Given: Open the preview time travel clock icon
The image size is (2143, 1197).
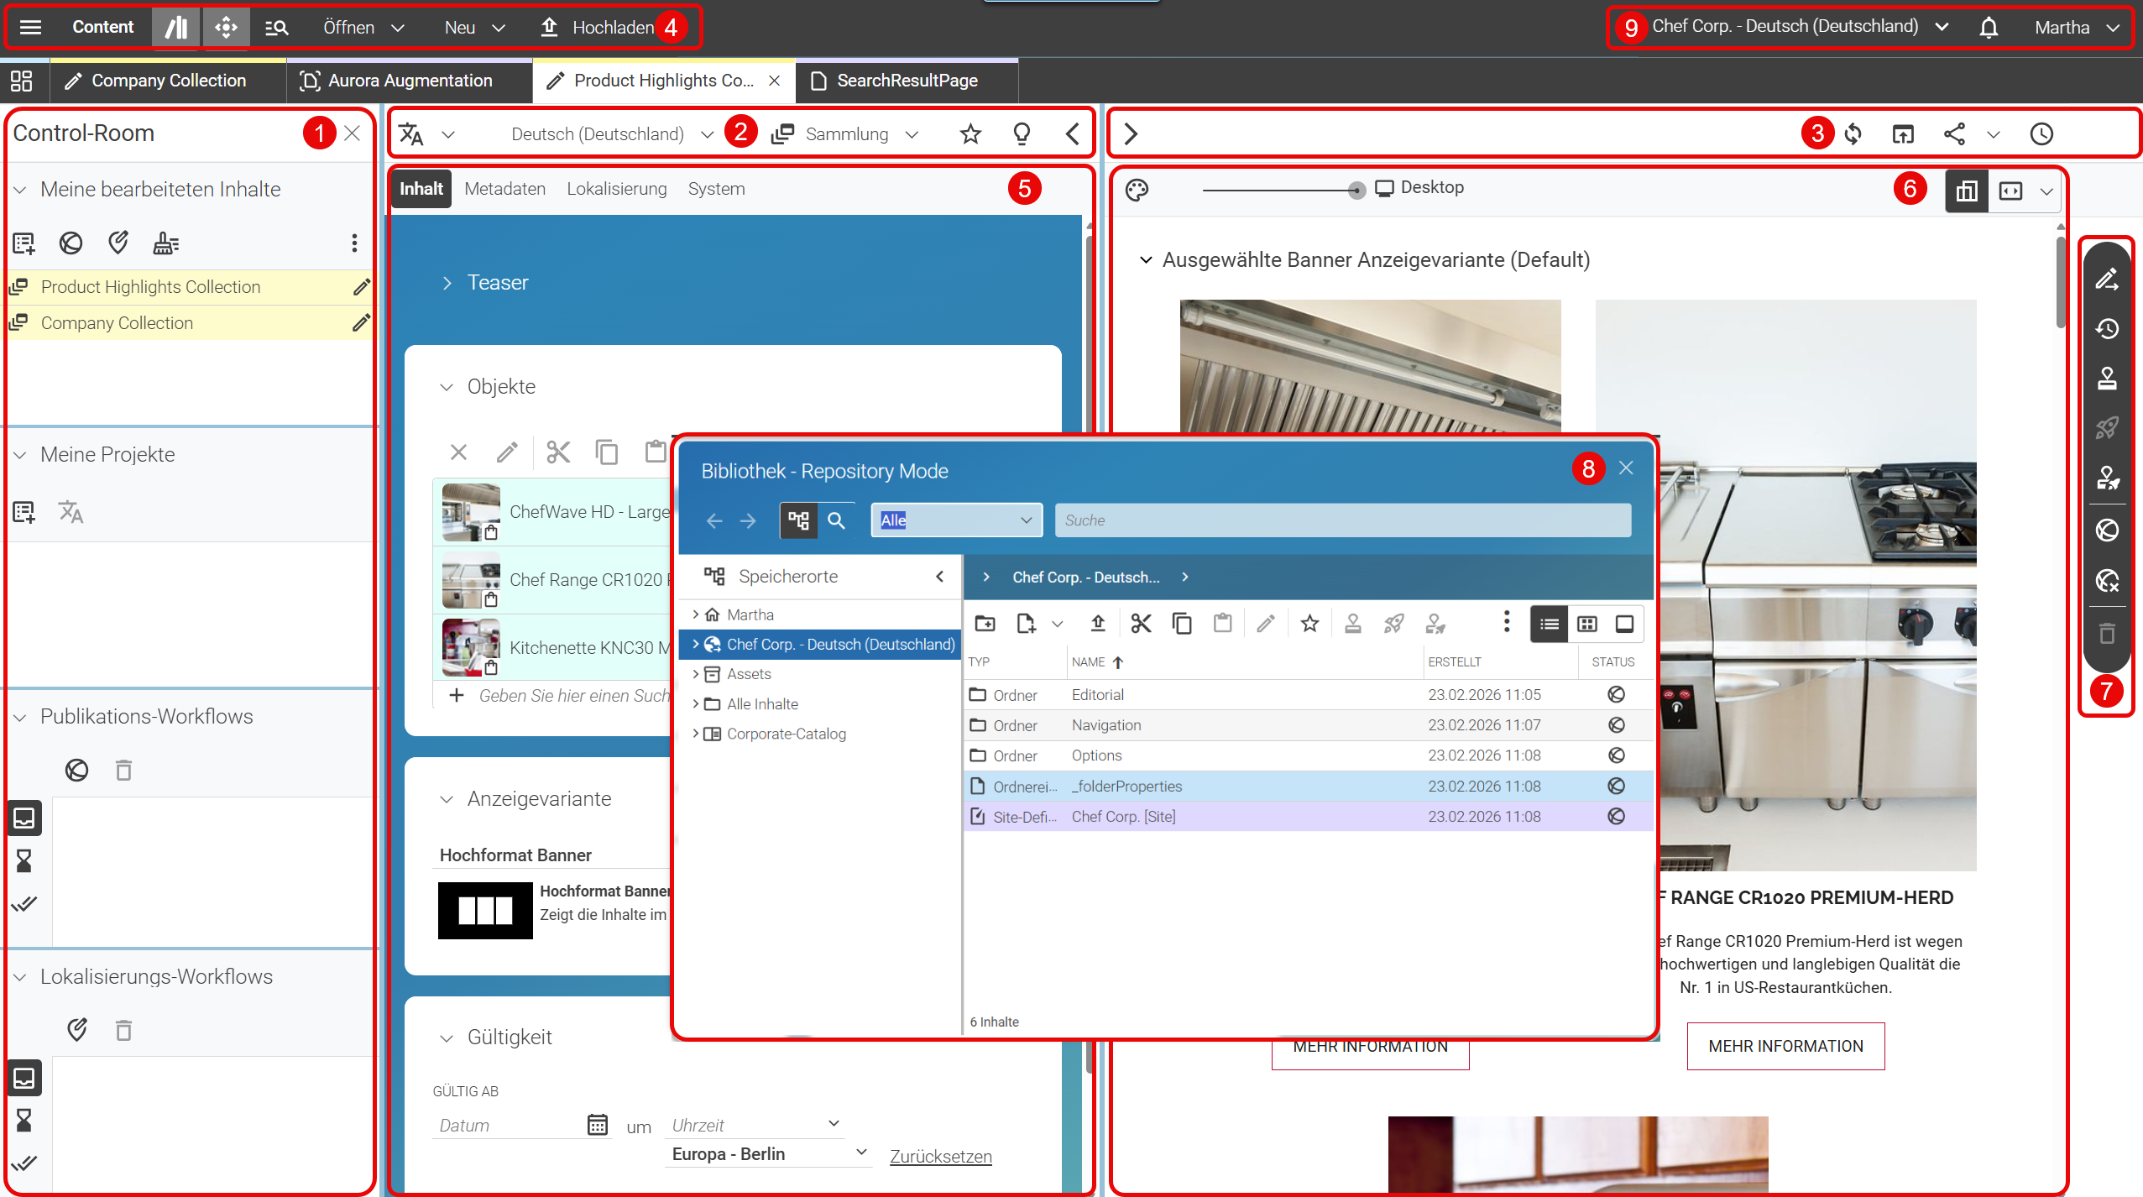Looking at the screenshot, I should tap(2041, 134).
